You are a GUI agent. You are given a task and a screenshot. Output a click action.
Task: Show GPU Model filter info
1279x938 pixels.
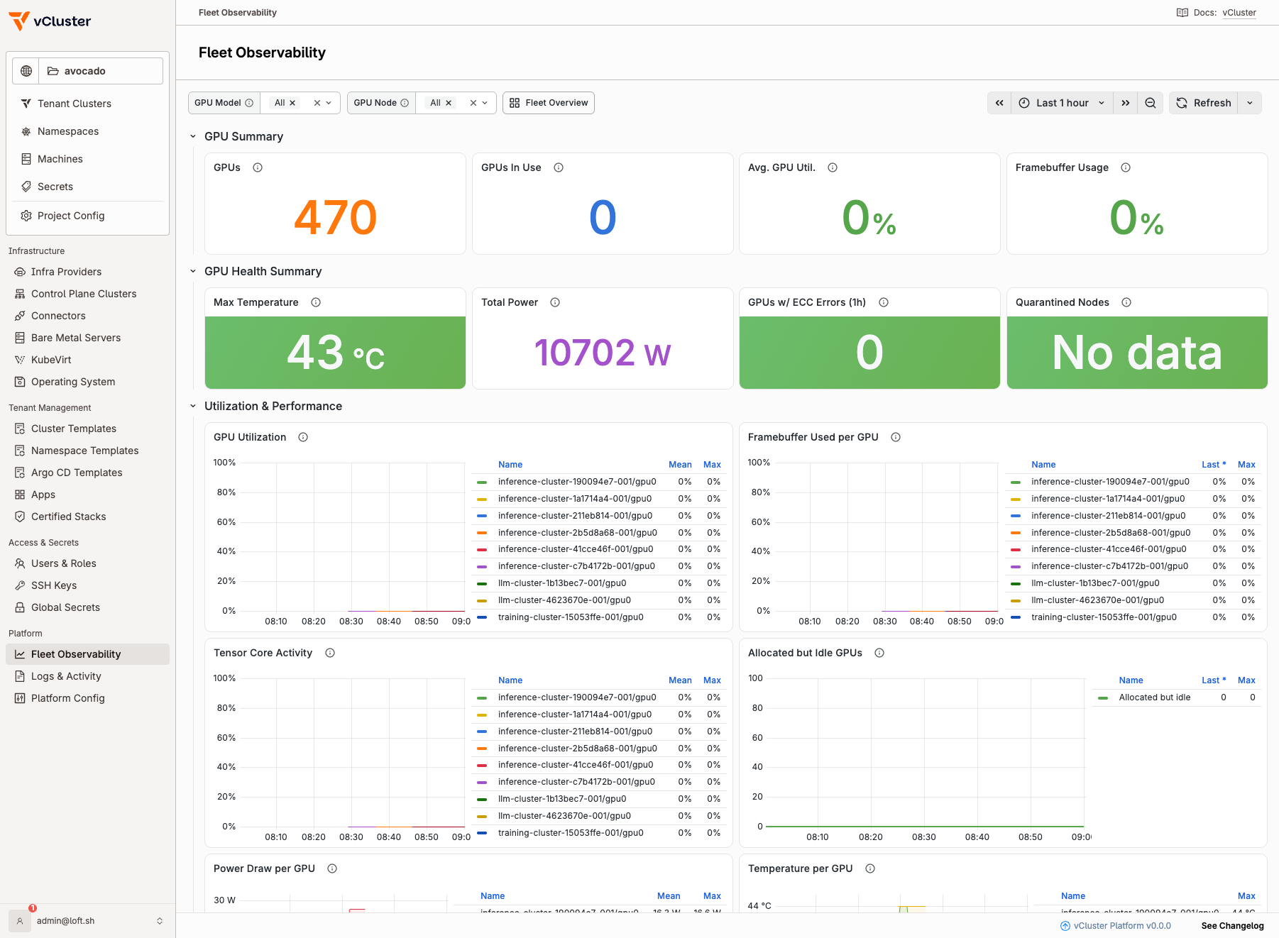click(x=249, y=103)
